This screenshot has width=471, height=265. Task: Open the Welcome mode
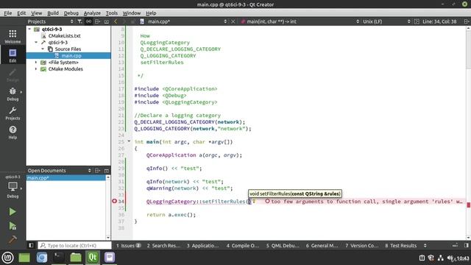(x=13, y=36)
